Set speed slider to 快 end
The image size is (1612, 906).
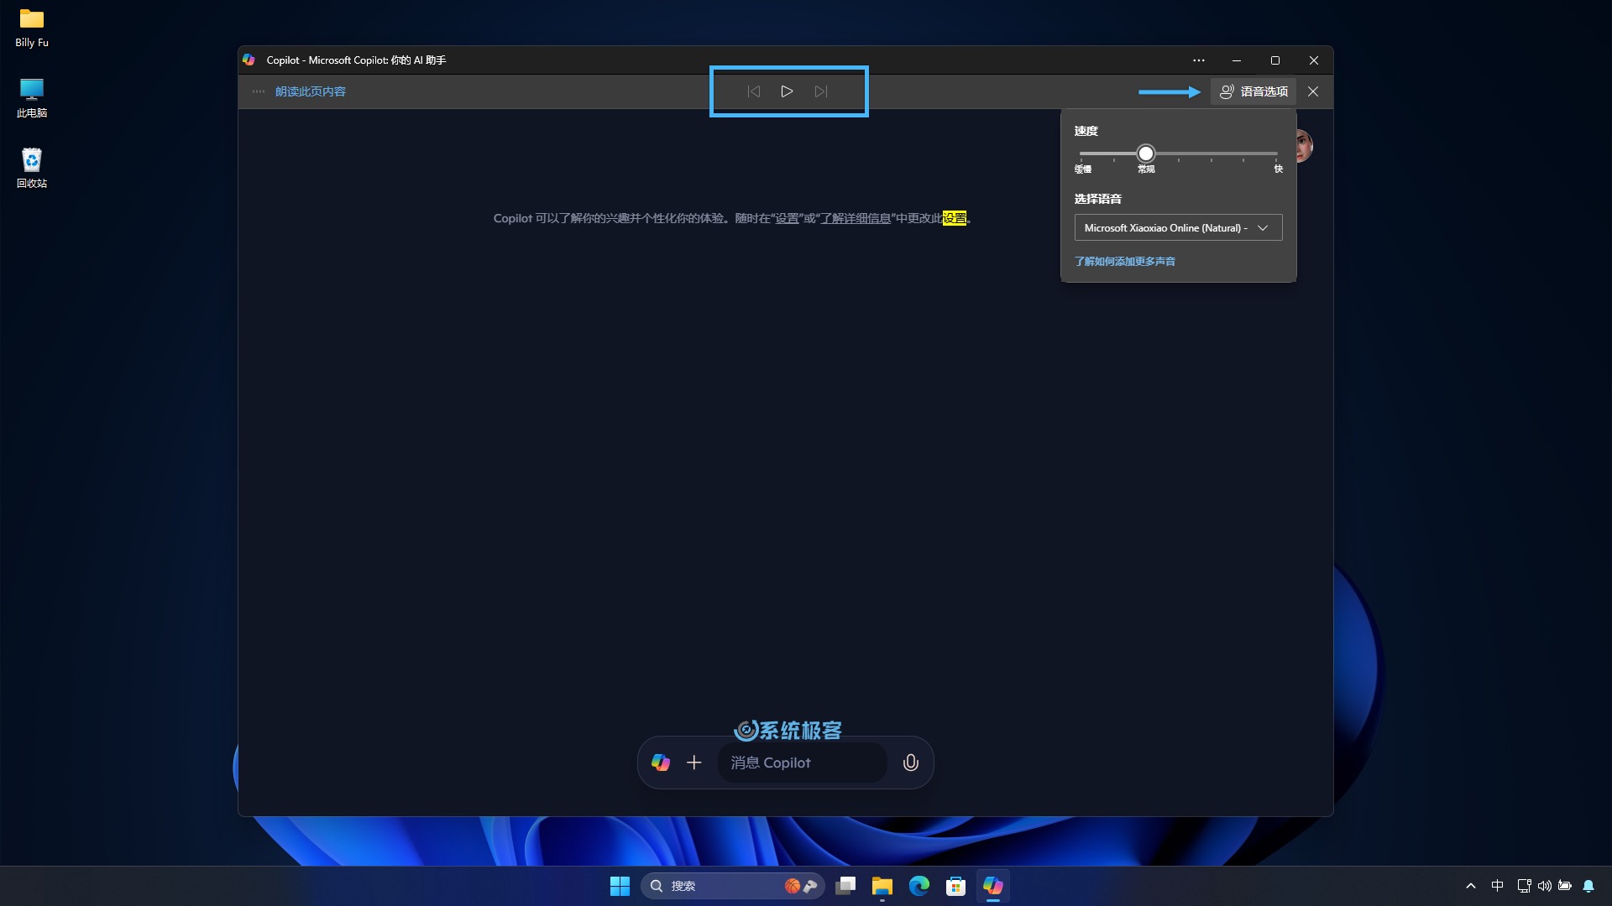pyautogui.click(x=1276, y=154)
